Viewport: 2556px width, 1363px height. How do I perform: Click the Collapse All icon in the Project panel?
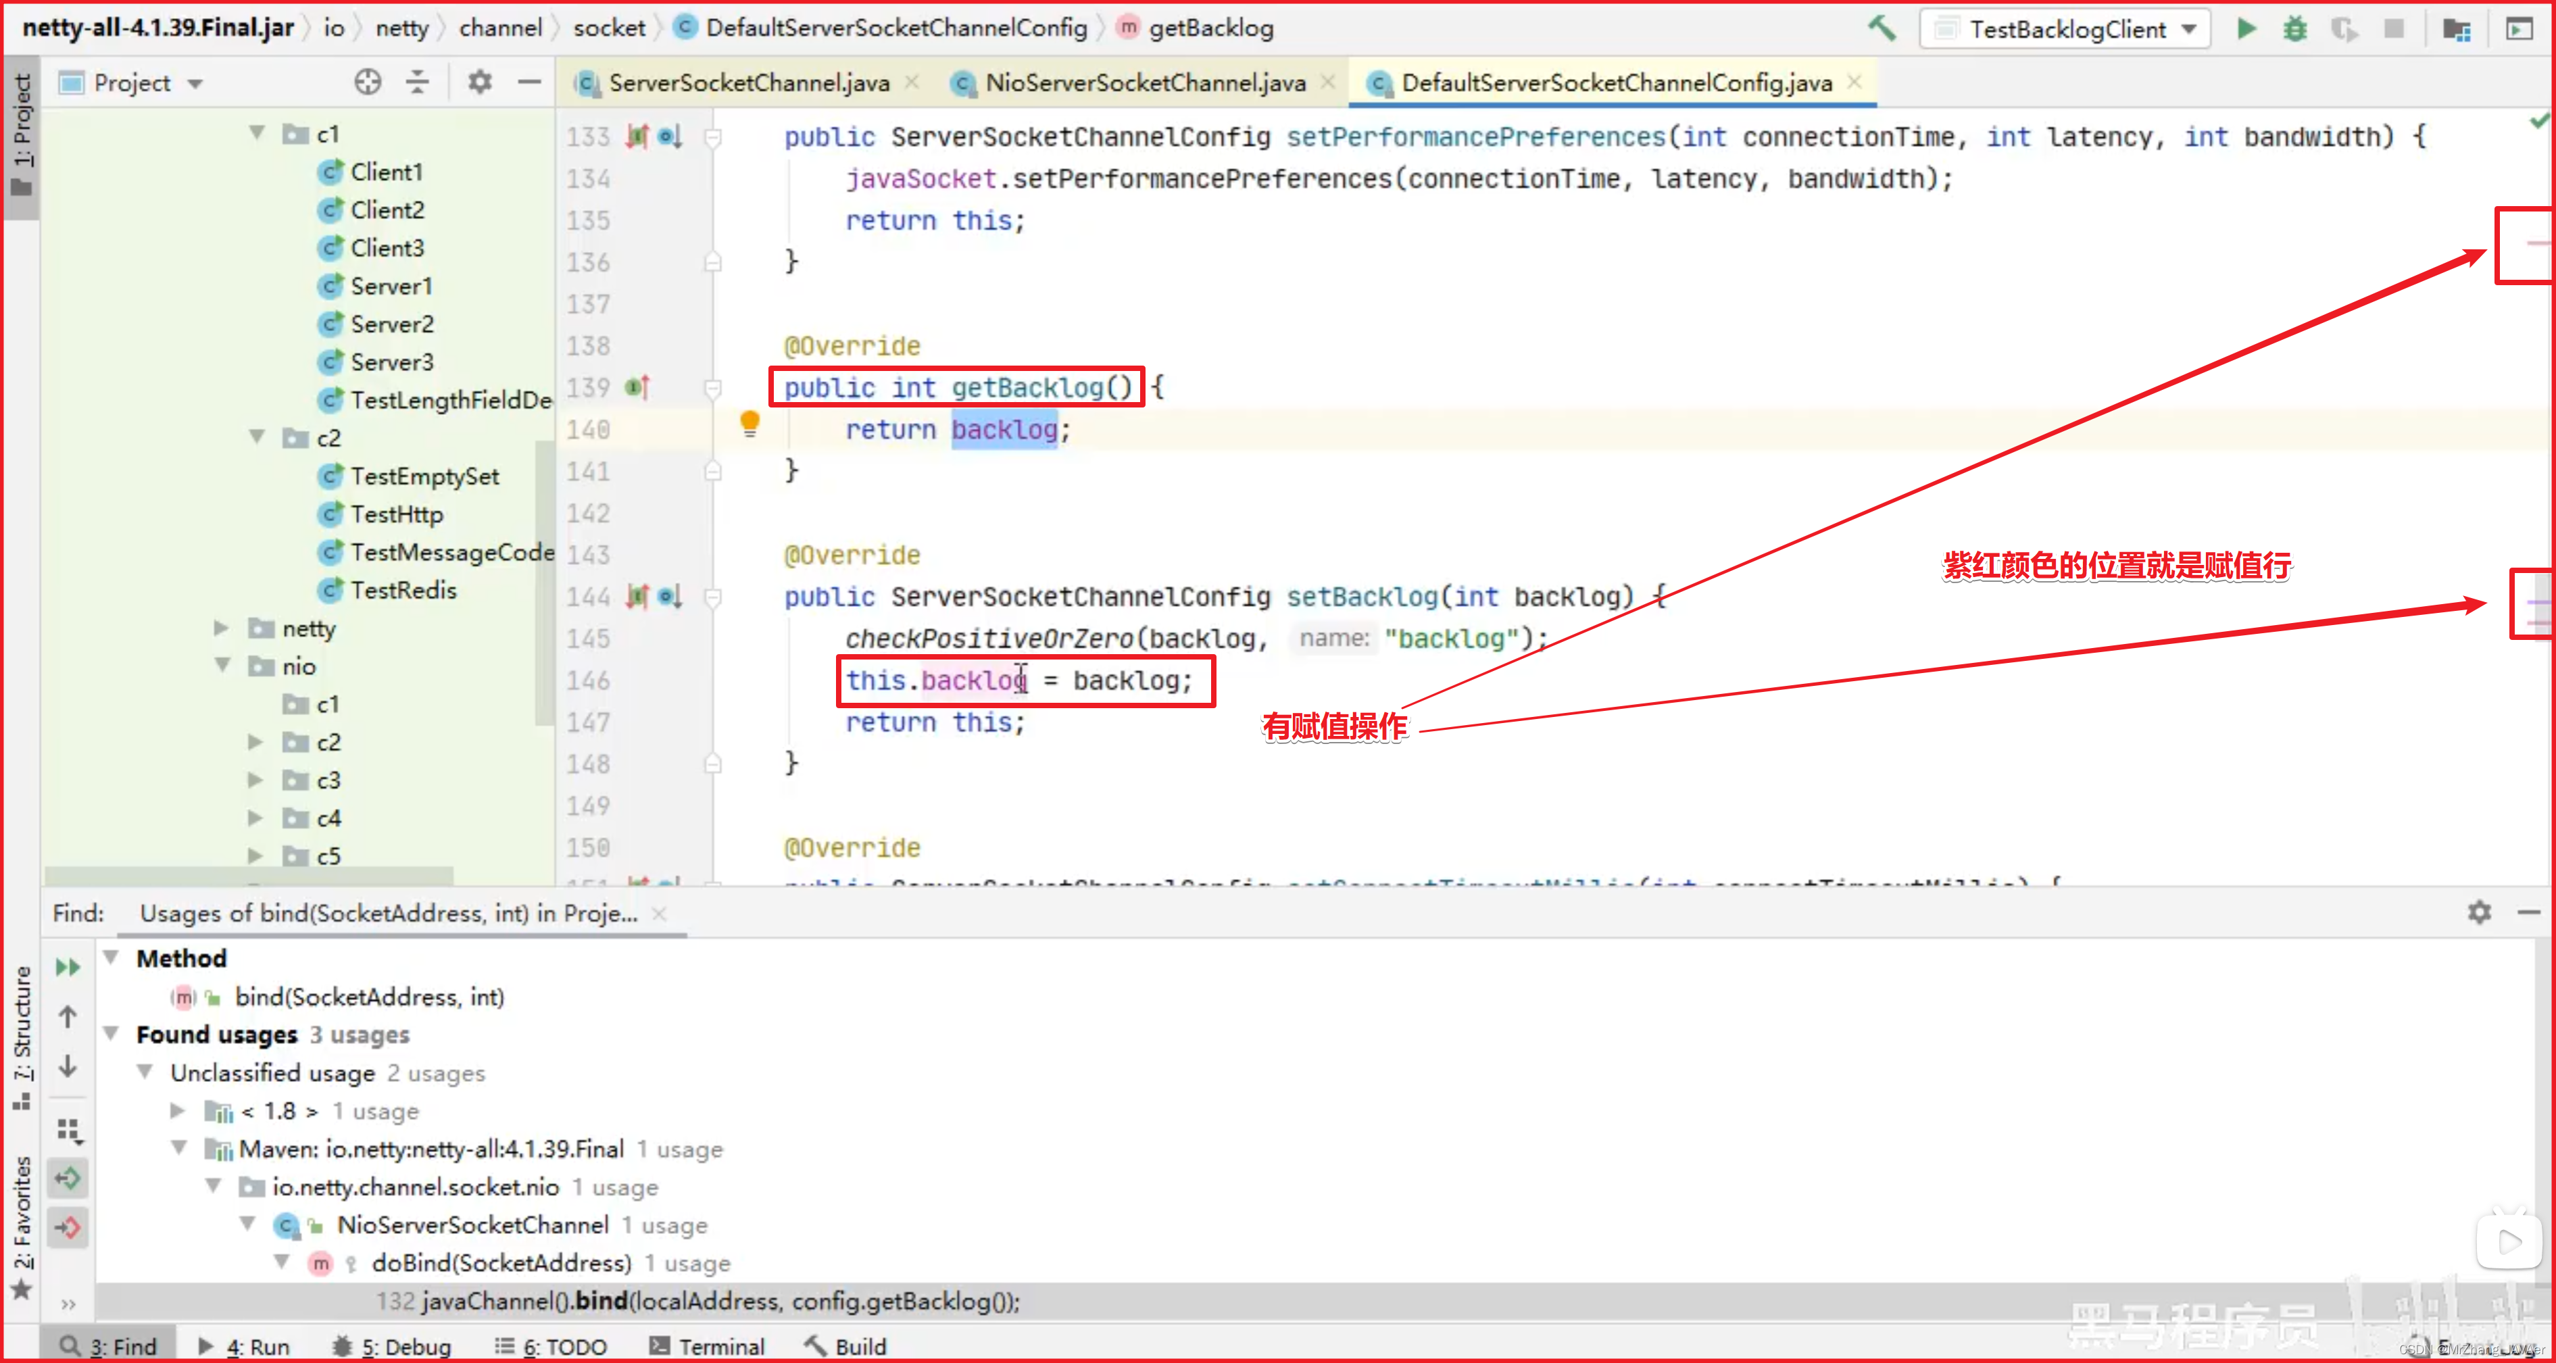418,82
